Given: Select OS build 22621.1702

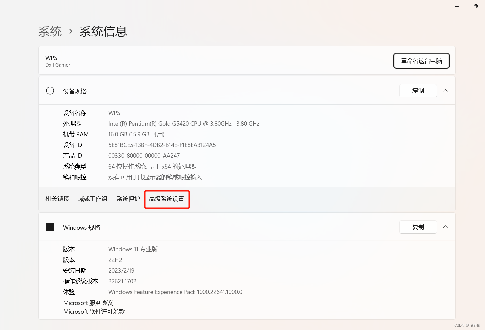Looking at the screenshot, I should click(123, 281).
